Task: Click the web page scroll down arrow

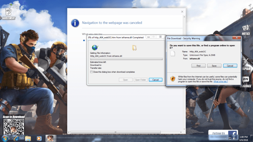Action: click(x=184, y=129)
